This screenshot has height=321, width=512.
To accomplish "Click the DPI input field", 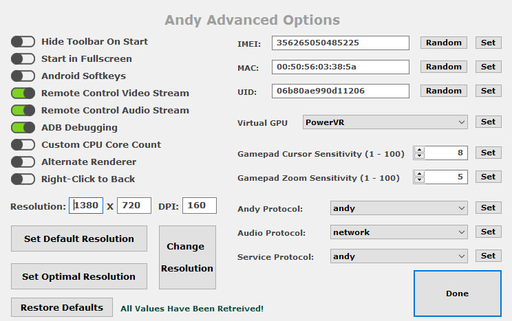I will pos(200,205).
